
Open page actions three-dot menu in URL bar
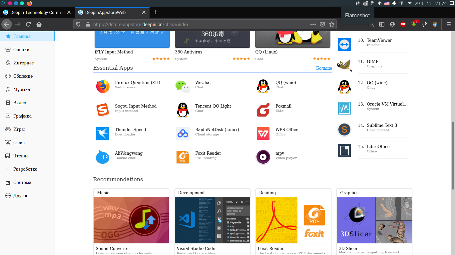click(313, 24)
